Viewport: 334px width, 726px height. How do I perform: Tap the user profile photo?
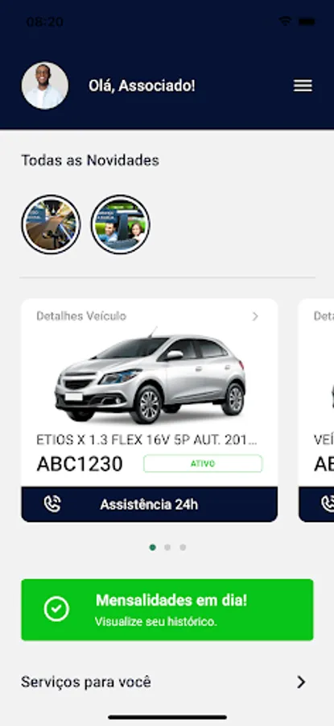click(45, 86)
